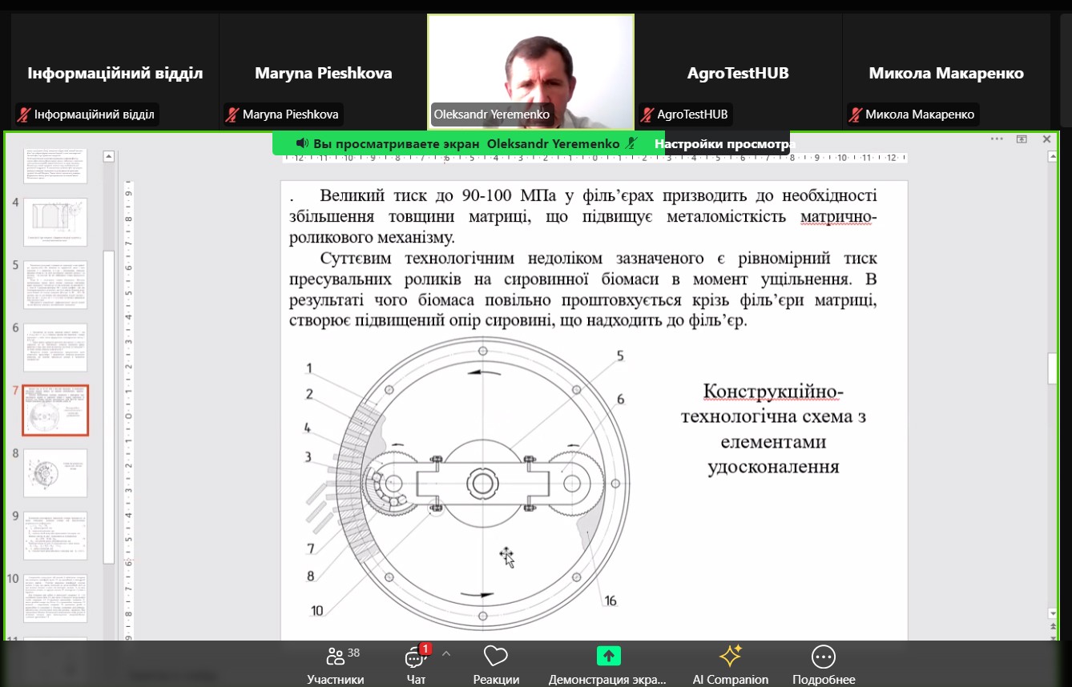Open the Реакции reactions menu

tap(495, 664)
